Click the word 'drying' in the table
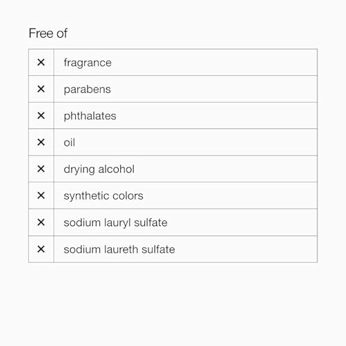346x346 pixels. click(x=78, y=170)
